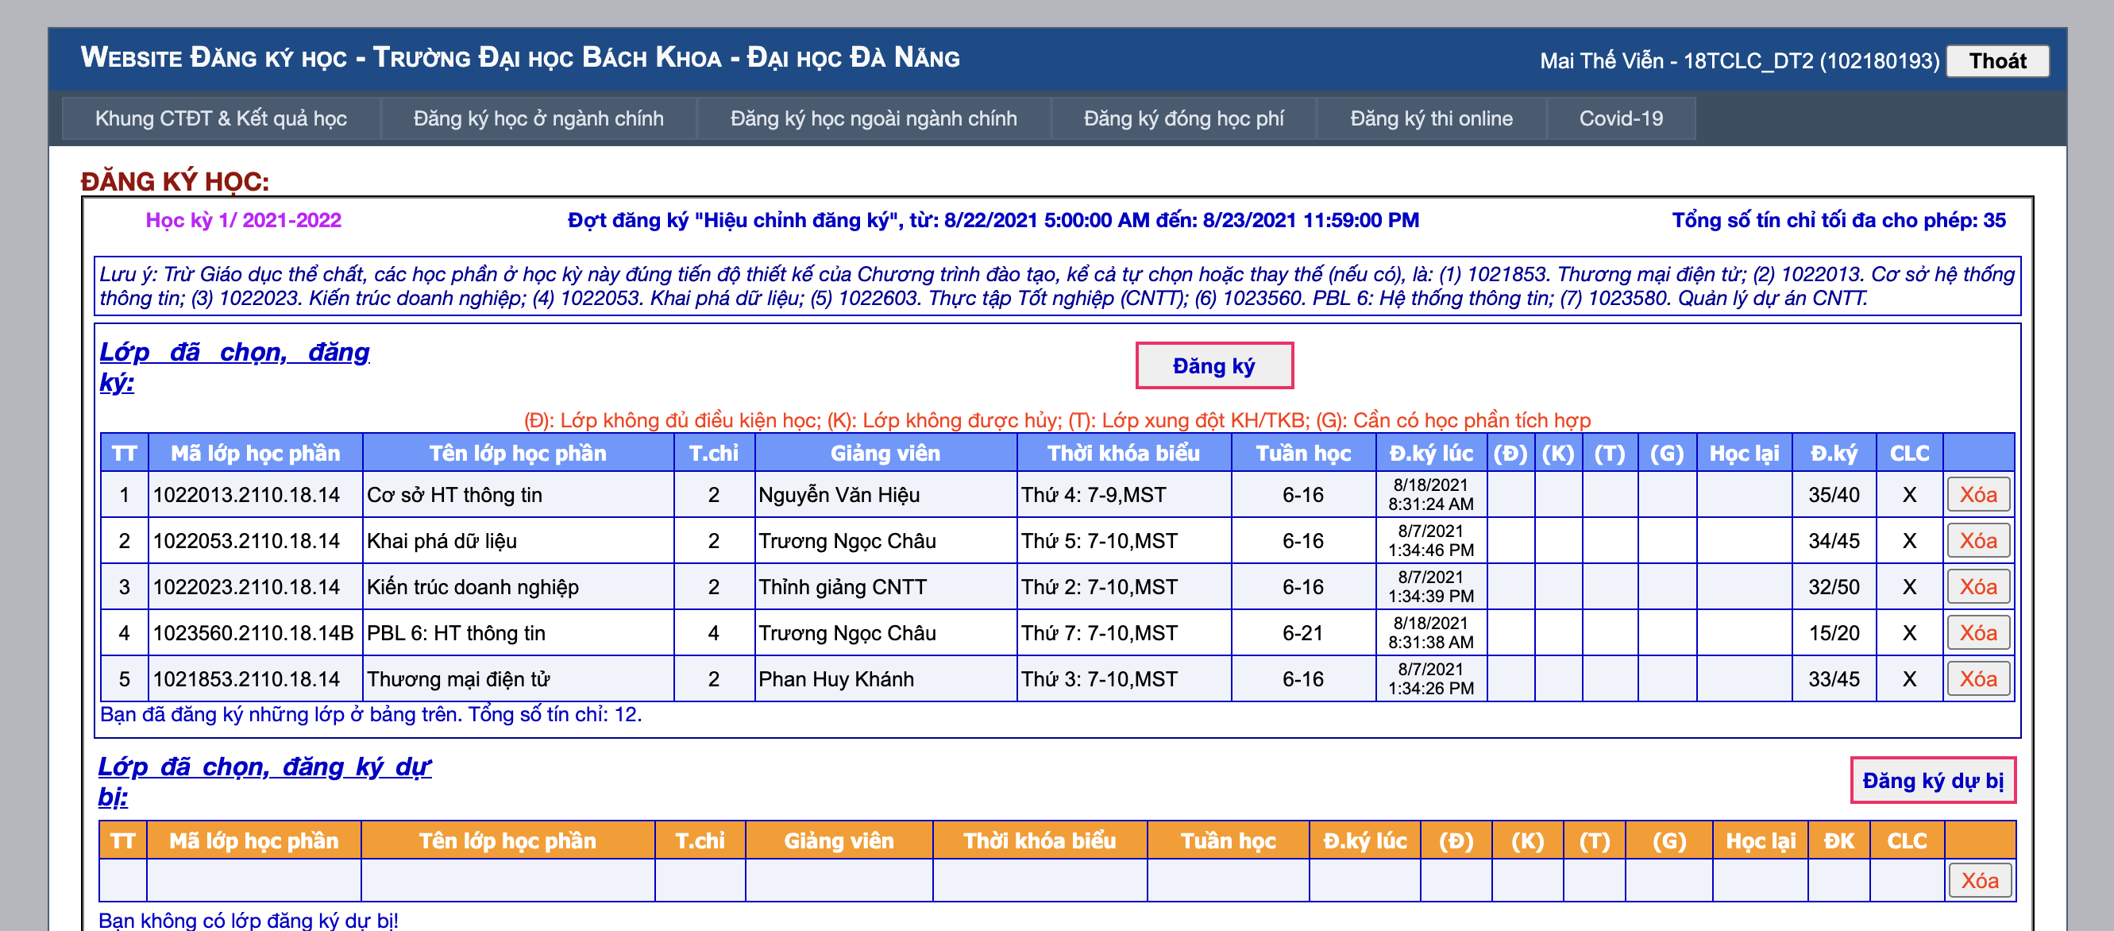Open Đăng ký đóng học phí menu
The width and height of the screenshot is (2114, 931).
tap(1183, 118)
